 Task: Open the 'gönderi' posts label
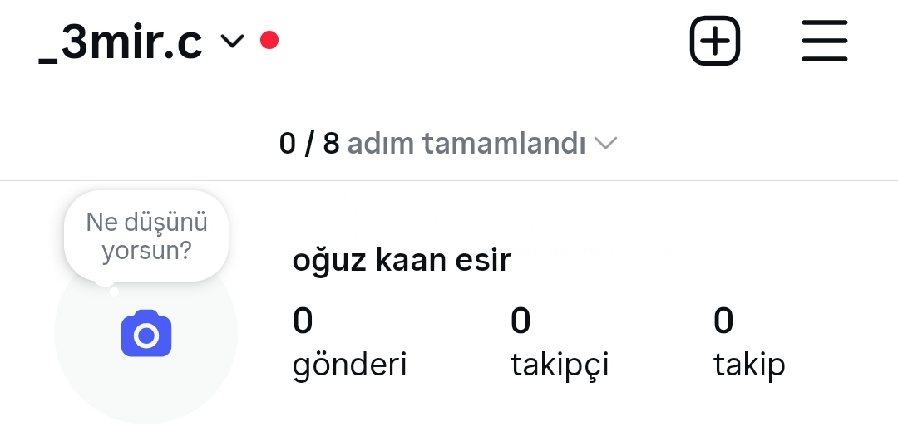[x=349, y=365]
